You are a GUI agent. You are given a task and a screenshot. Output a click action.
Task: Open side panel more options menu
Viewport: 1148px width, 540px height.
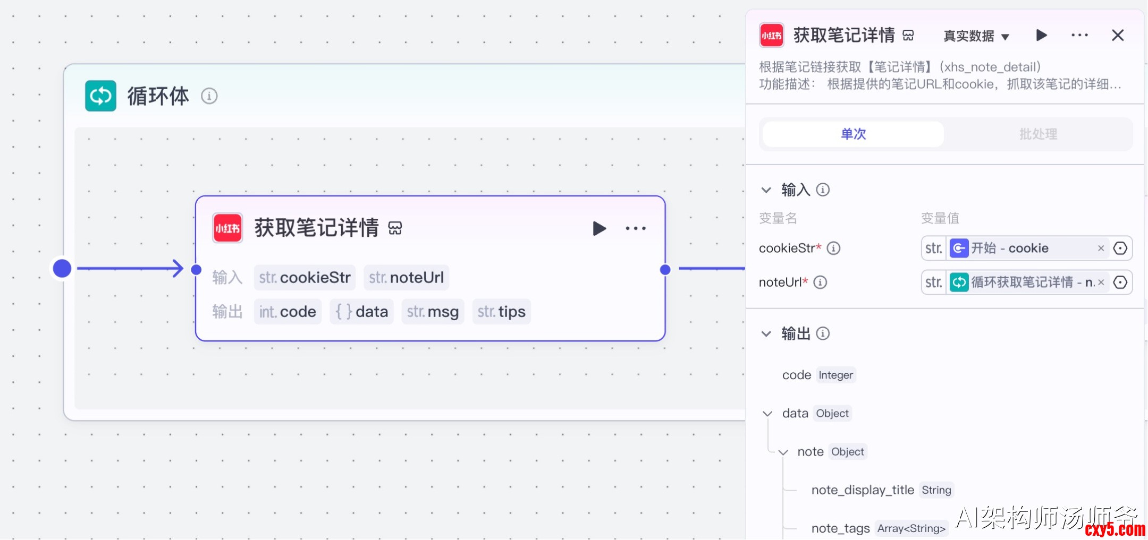point(1079,36)
